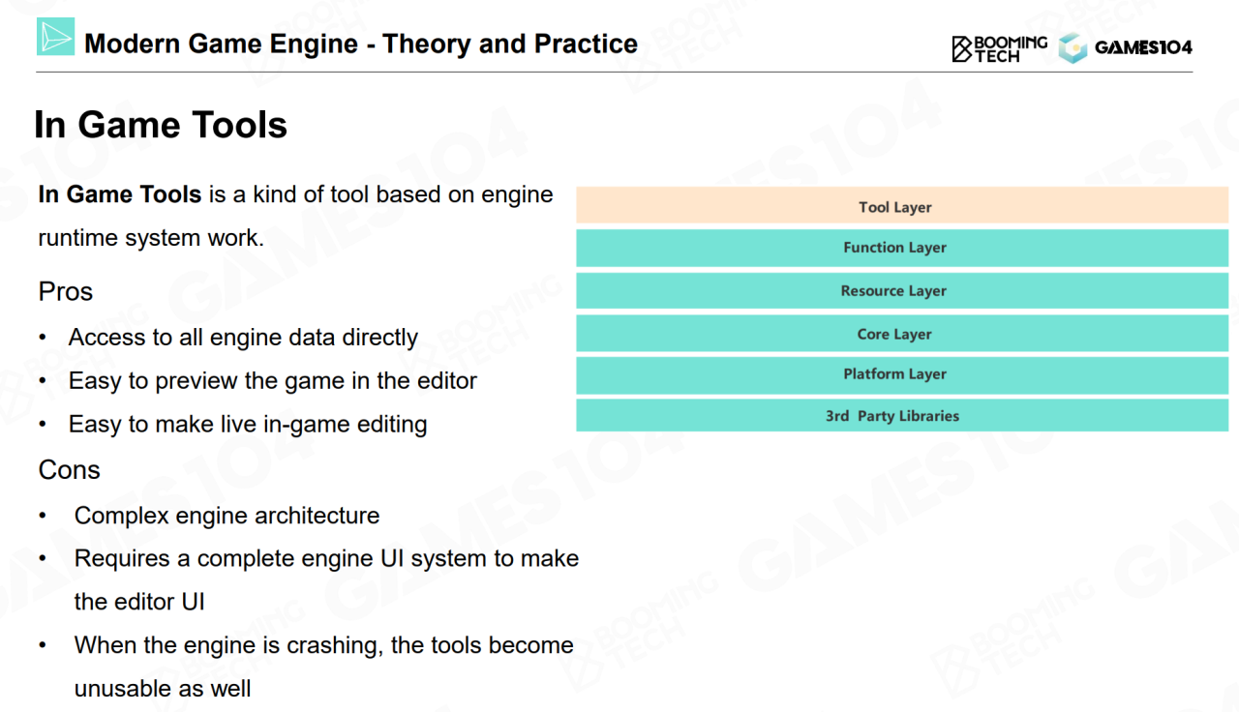Click the "Cons" section label
The width and height of the screenshot is (1239, 712).
69,470
